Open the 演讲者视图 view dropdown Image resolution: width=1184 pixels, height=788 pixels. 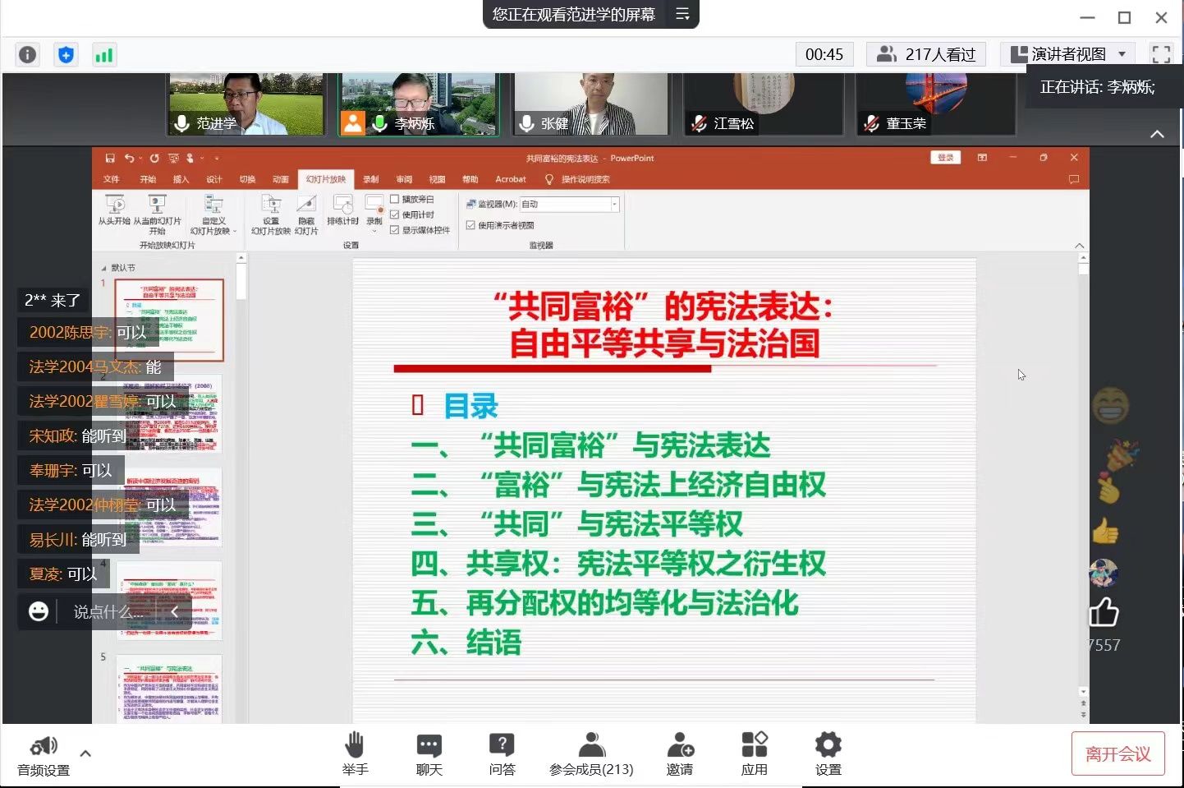click(1067, 55)
